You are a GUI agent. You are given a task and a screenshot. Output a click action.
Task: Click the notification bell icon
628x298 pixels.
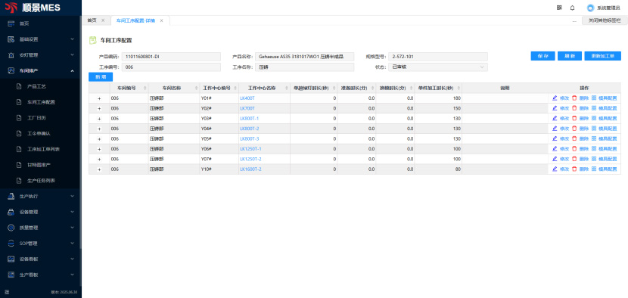[x=572, y=8]
